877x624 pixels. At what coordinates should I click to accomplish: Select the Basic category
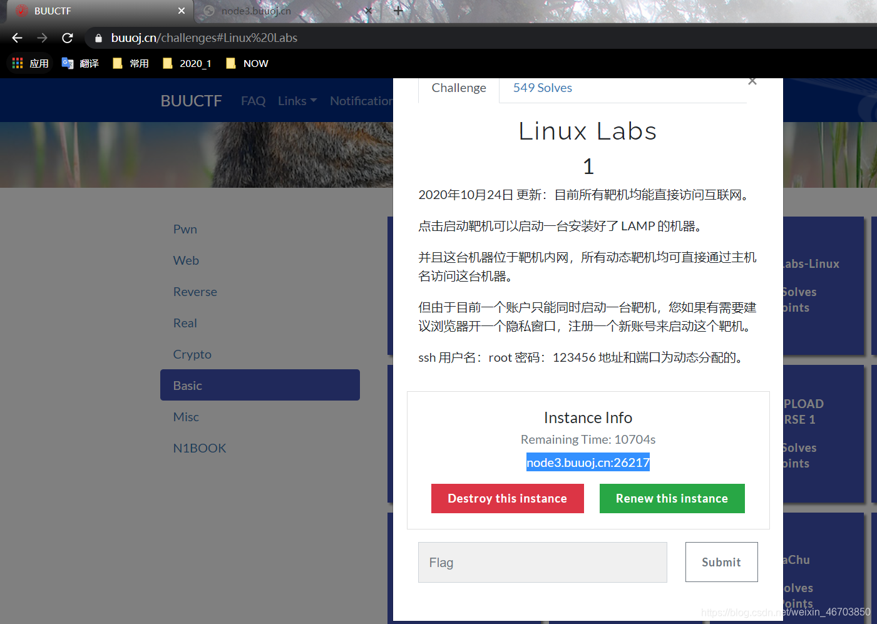[260, 385]
